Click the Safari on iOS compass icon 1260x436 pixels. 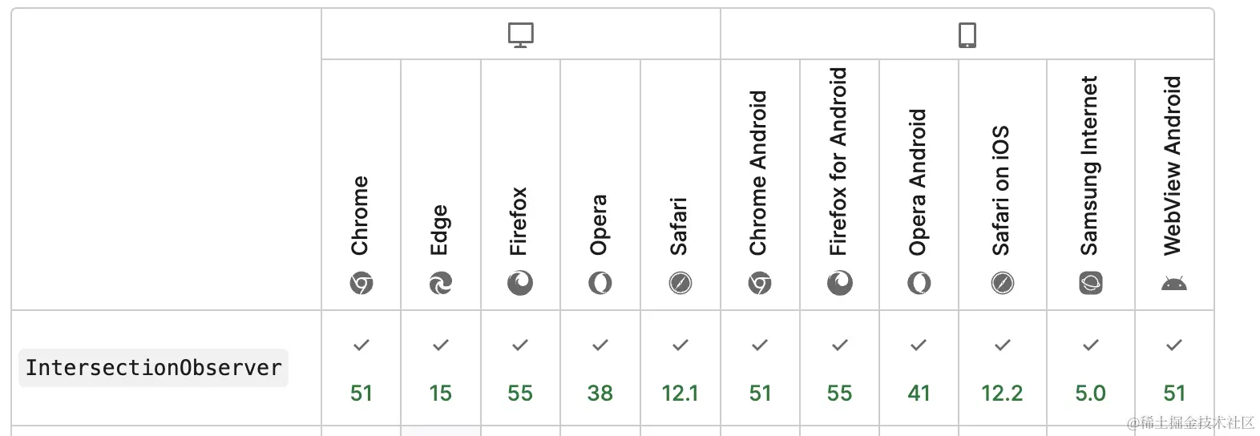(x=1002, y=283)
